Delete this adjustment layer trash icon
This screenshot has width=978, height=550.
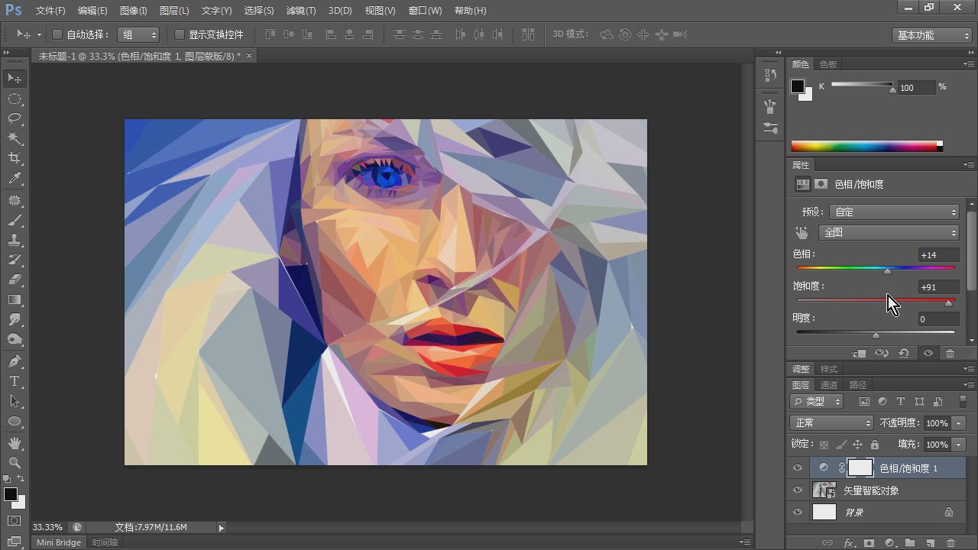(x=950, y=353)
